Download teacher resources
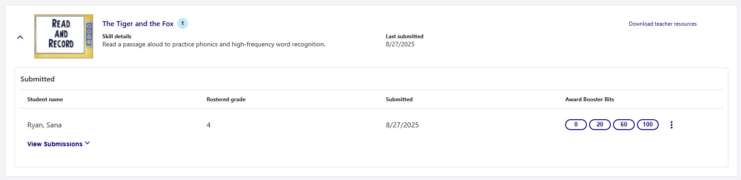The height and width of the screenshot is (180, 741). pyautogui.click(x=662, y=24)
